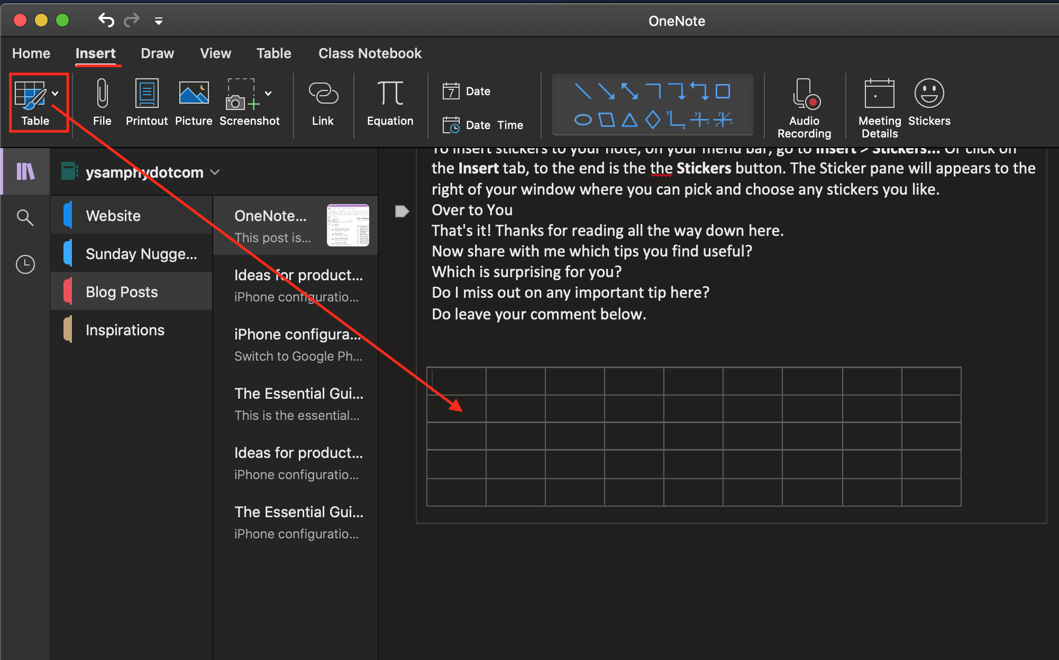Open Quick Access Toolbar customize dropdown

pos(158,21)
